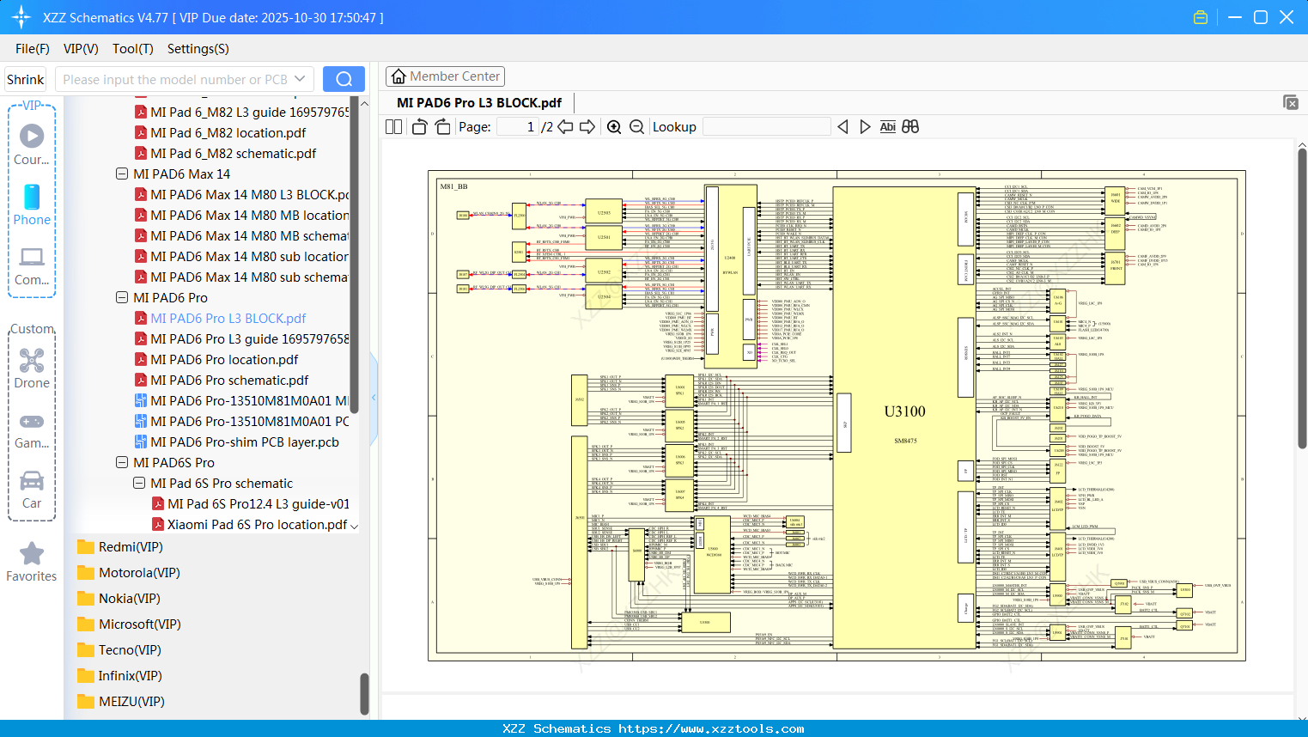Click the binoculars search icon

coord(910,127)
